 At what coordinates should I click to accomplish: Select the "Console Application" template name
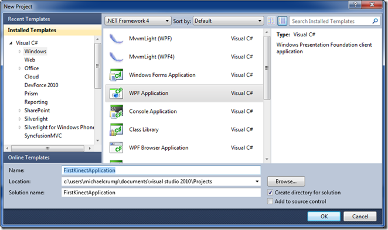[x=153, y=111]
